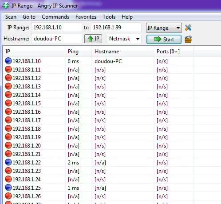
Task: Click red status icon for 192.168.1.18
Action: [8, 128]
